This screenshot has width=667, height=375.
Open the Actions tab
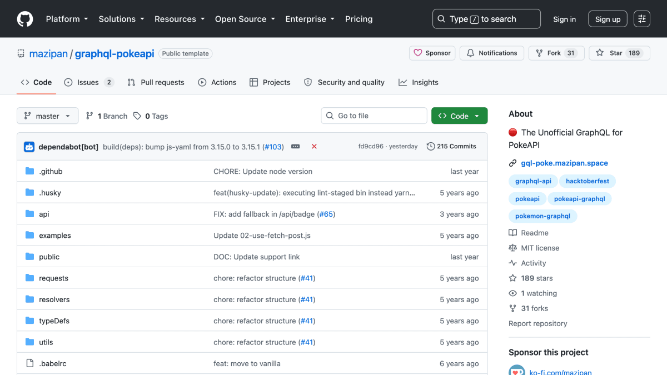(x=217, y=82)
